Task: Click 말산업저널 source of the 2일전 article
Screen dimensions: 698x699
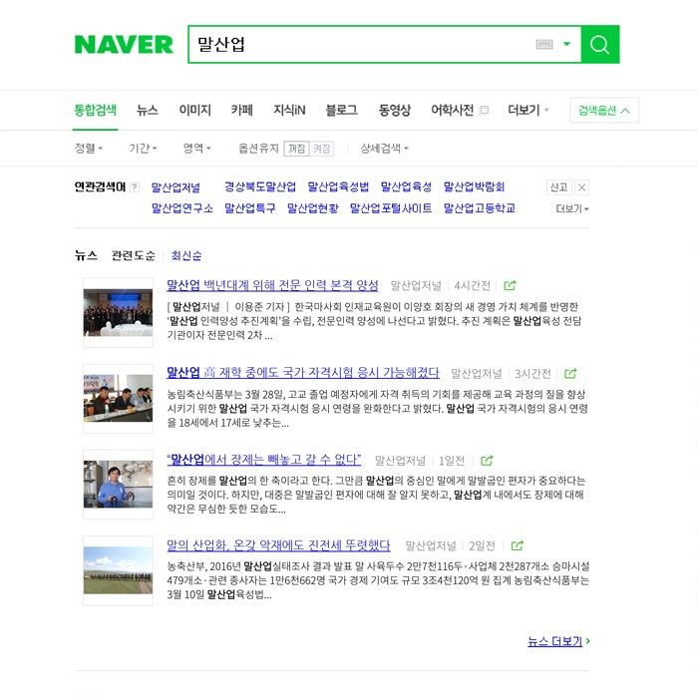Action: click(431, 545)
